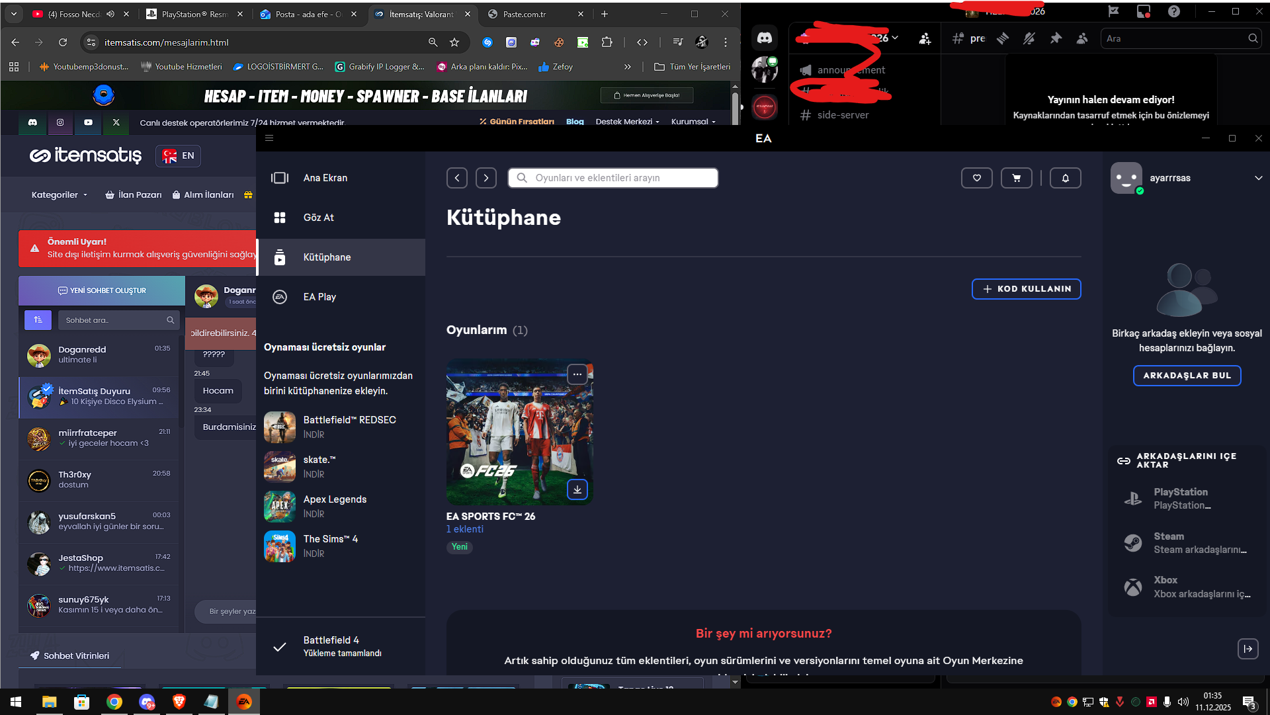Invite people to the Discord server

click(925, 39)
